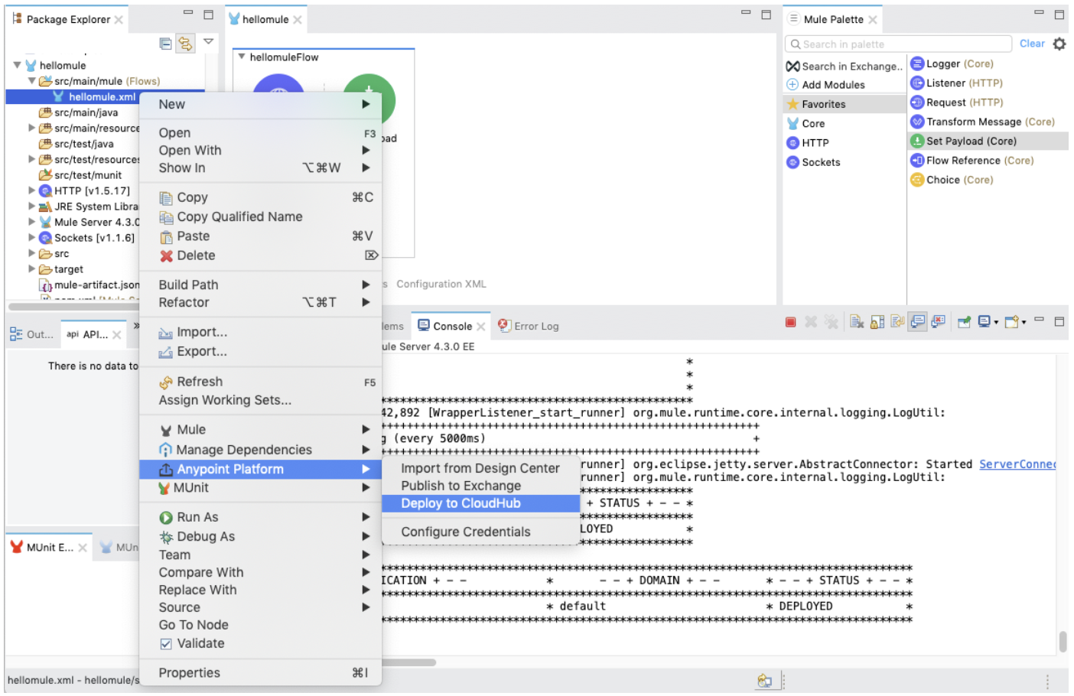Click the status bar icon at bottom
The height and width of the screenshot is (696, 1074).
pos(764,680)
